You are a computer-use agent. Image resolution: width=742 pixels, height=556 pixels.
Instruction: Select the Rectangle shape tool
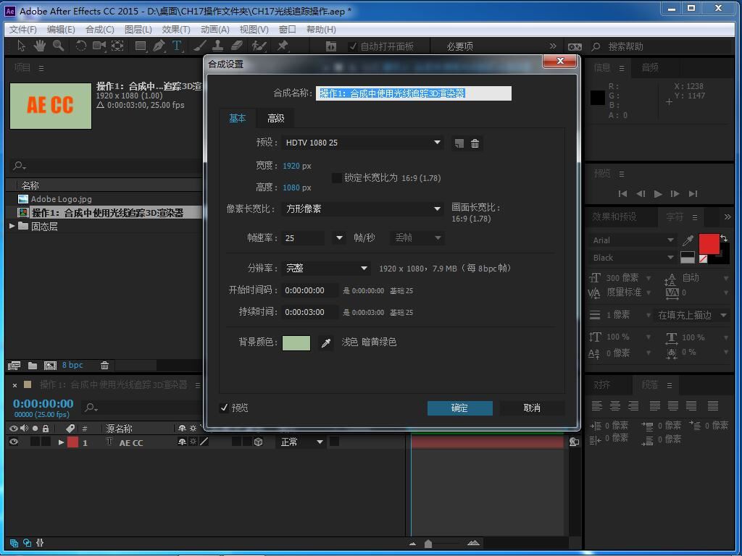141,46
